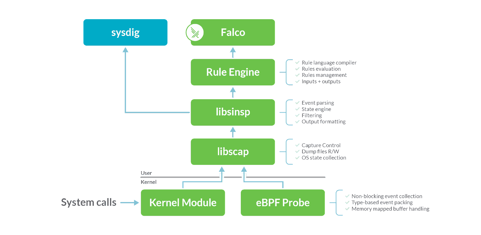
Task: Click the 'System calls' label
Action: click(x=89, y=202)
